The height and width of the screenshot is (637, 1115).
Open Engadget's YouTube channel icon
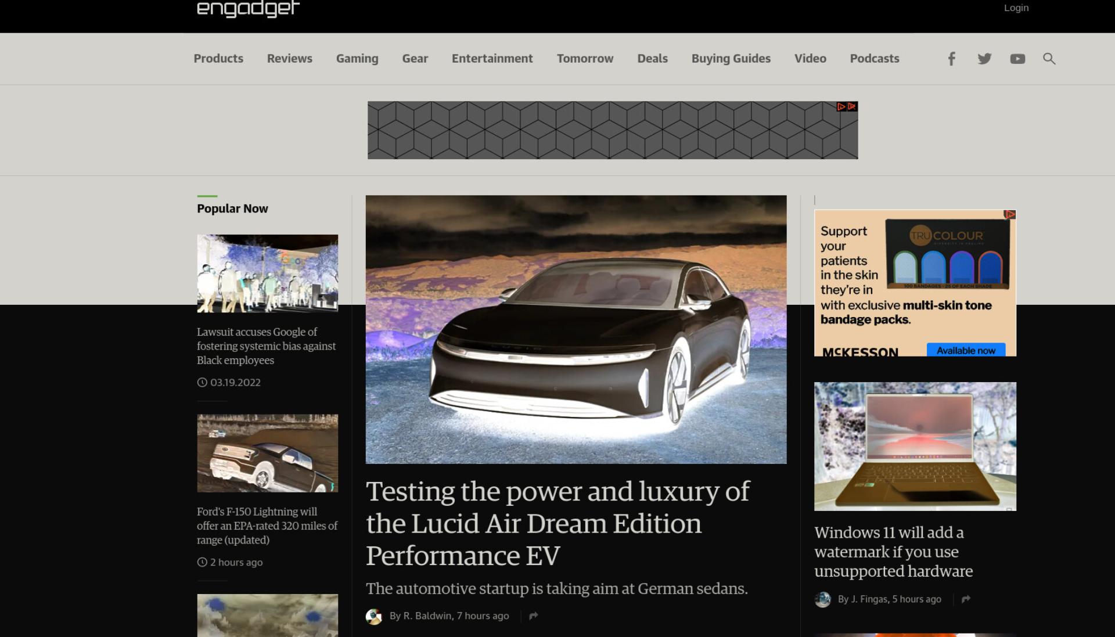pos(1017,59)
